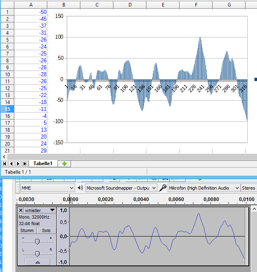
Task: Open the whistler track name dropdown menu
Action: (40, 210)
